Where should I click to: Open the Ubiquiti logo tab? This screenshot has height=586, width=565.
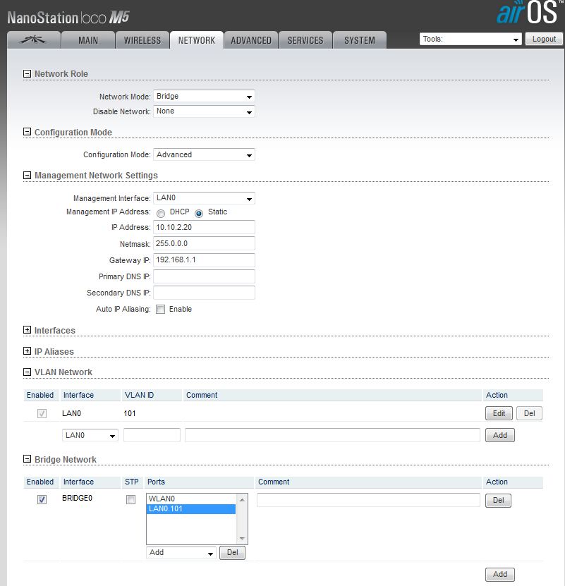click(34, 40)
